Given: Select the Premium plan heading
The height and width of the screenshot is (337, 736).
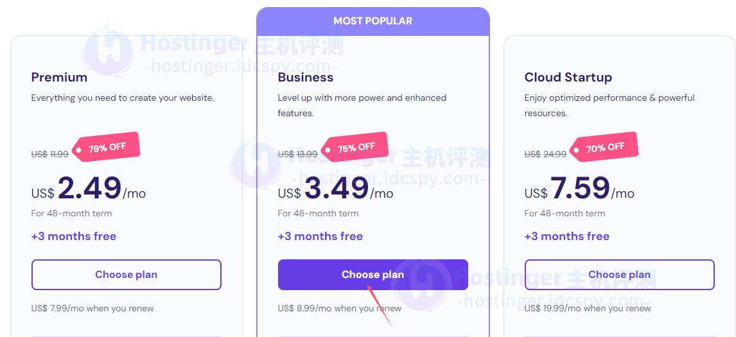Looking at the screenshot, I should [x=59, y=77].
